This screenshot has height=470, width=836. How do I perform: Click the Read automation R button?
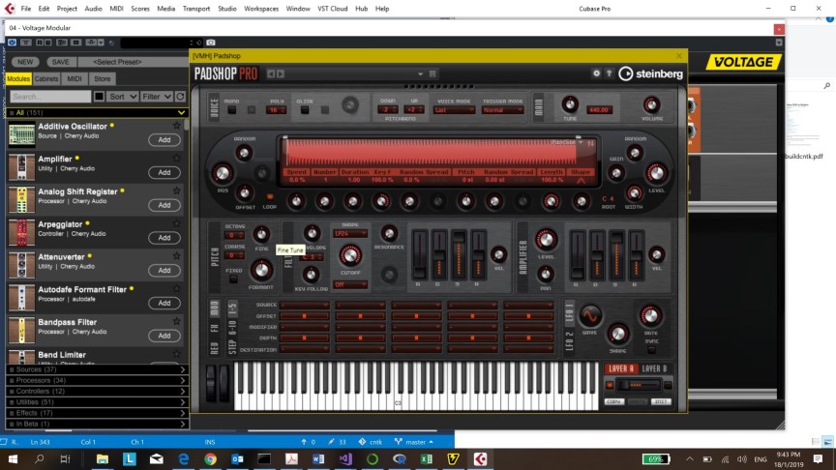pyautogui.click(x=40, y=43)
